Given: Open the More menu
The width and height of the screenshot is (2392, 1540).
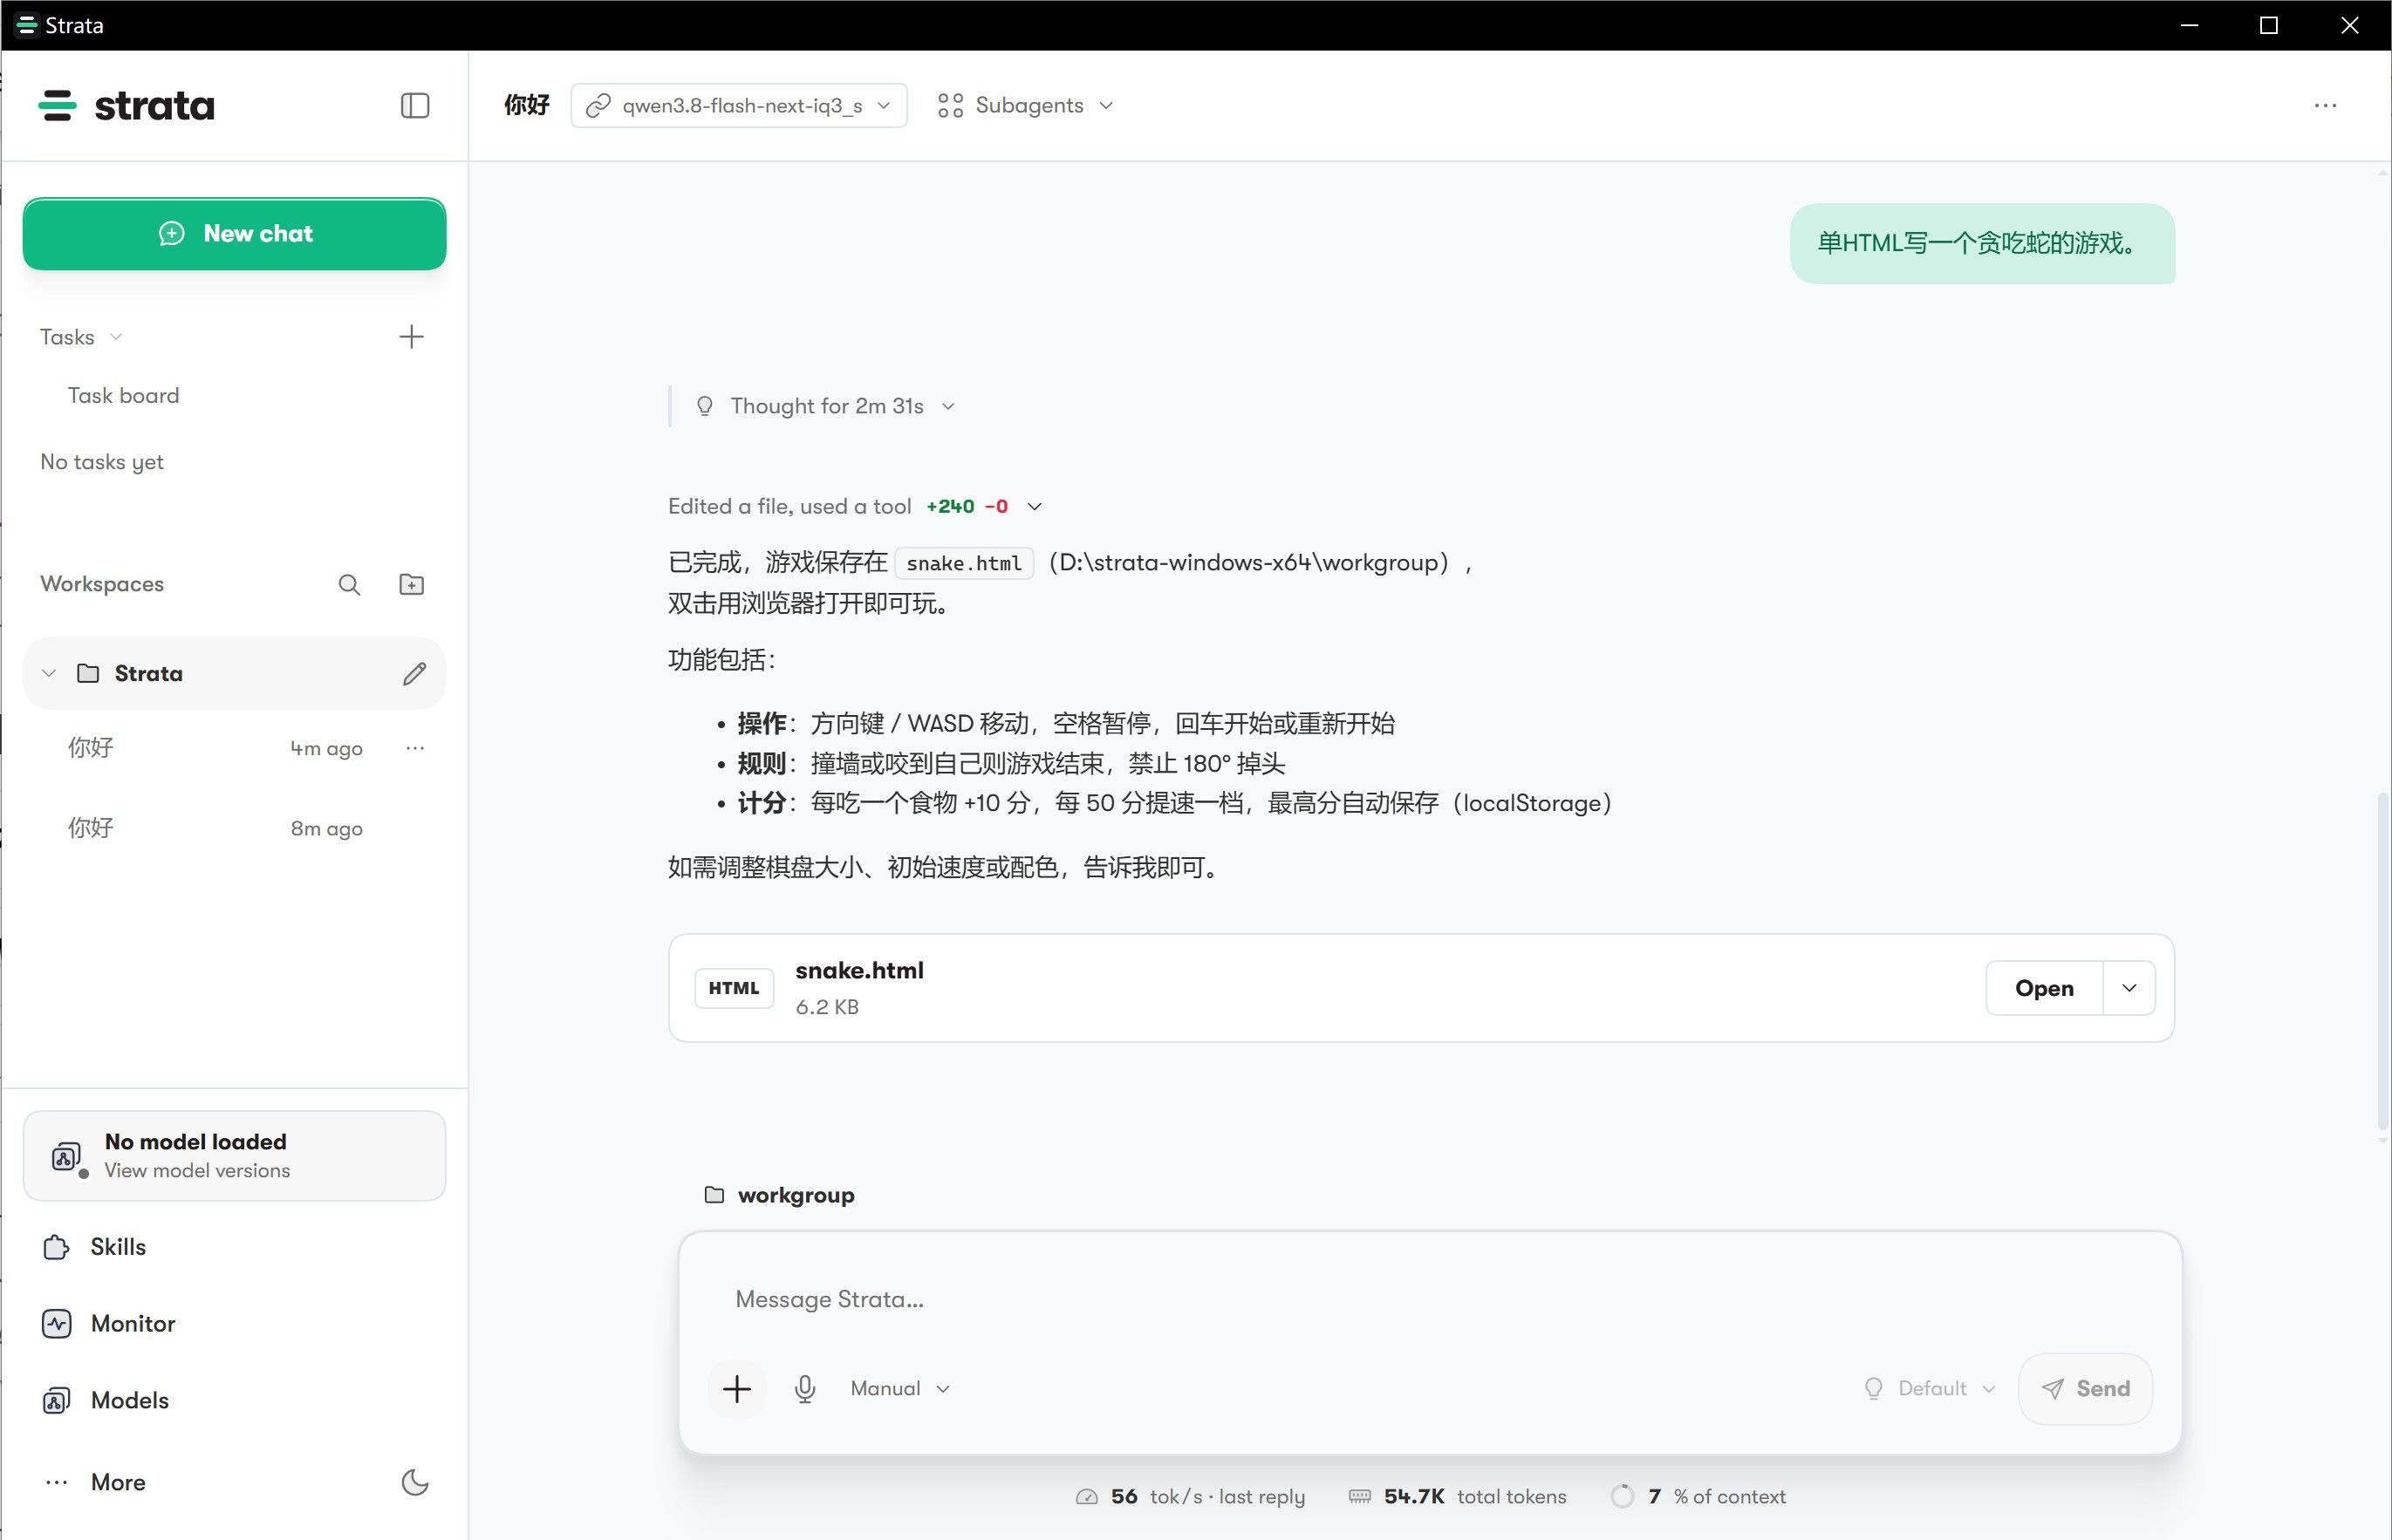Looking at the screenshot, I should click(x=95, y=1482).
